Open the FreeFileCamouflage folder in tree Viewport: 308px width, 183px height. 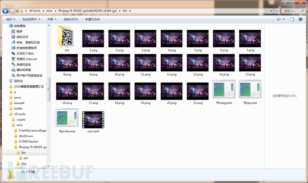click(33, 130)
